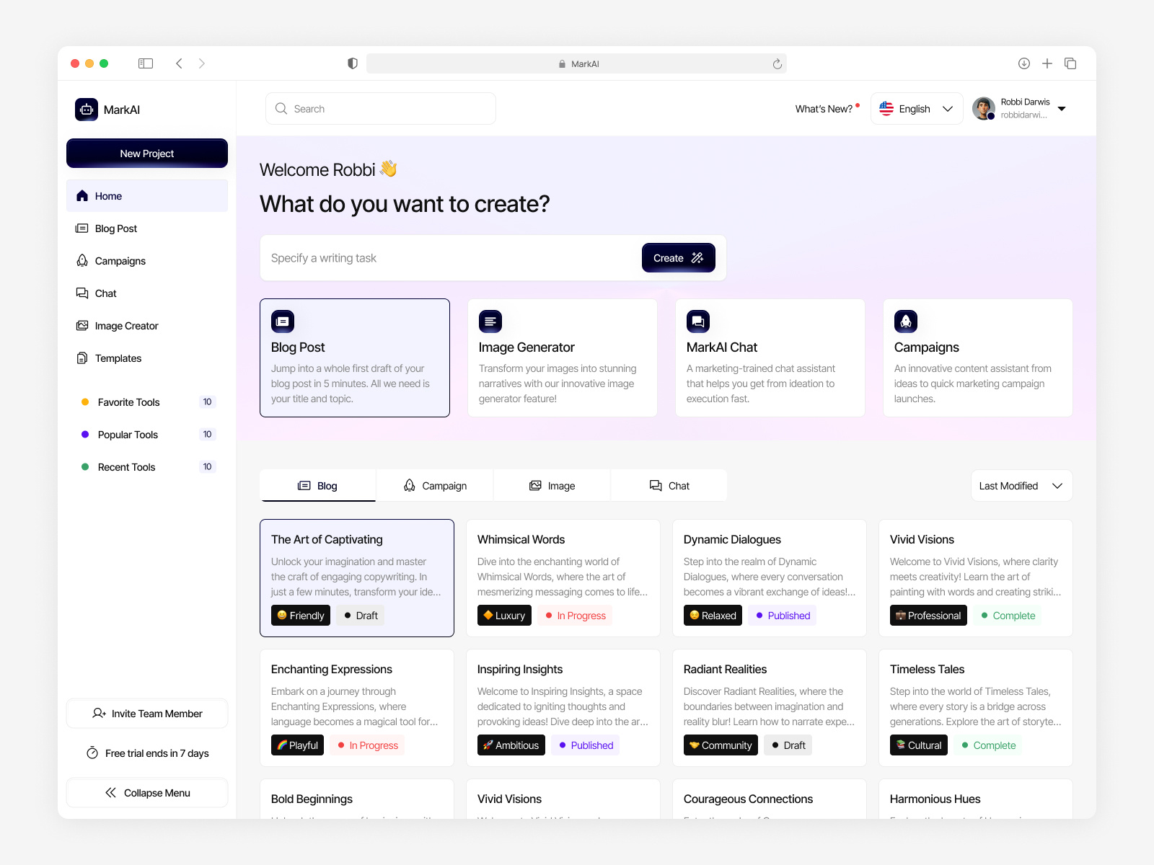Toggle the Published status on Radiant Realities

tap(788, 745)
